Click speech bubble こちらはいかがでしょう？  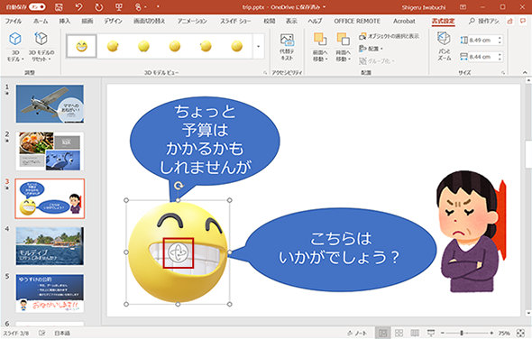coord(340,250)
